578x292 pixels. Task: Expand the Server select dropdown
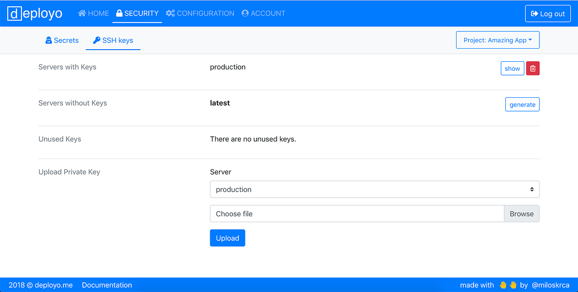point(375,189)
